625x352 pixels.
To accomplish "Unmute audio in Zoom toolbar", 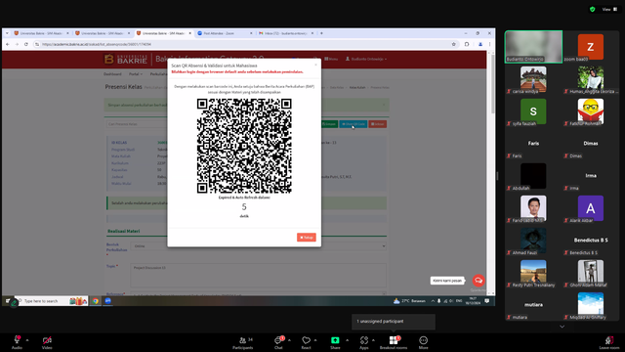I will tap(17, 341).
